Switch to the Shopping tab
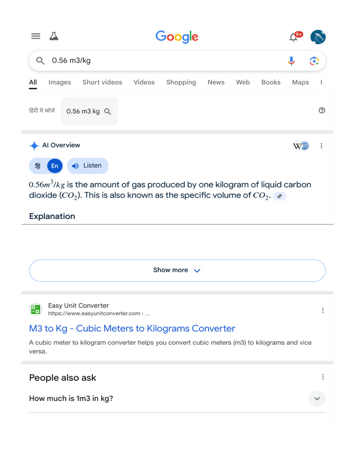The height and width of the screenshot is (473, 355). (181, 82)
